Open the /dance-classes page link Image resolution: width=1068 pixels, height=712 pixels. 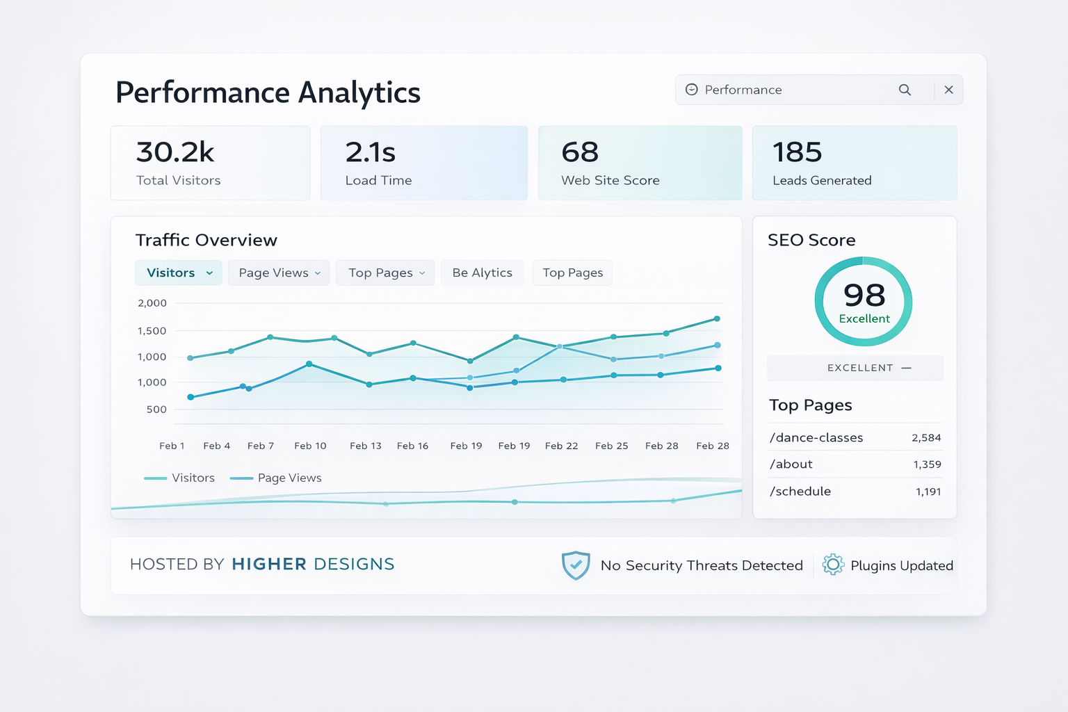coord(816,437)
